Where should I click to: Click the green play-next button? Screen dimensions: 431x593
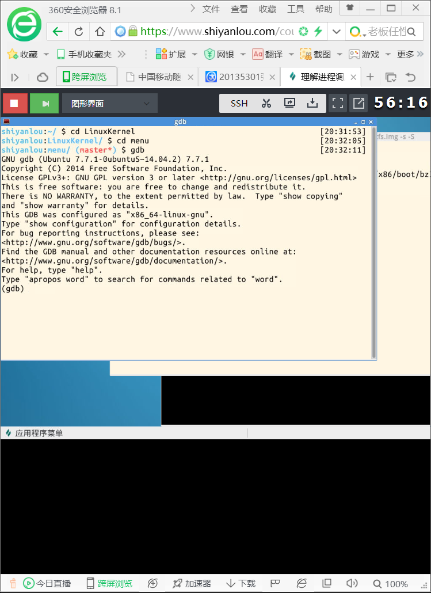click(44, 103)
